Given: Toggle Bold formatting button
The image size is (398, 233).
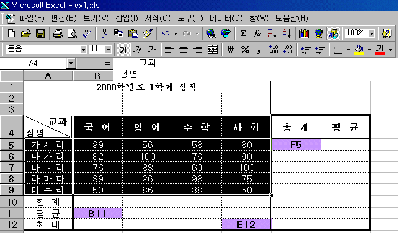Looking at the screenshot, I should click(123, 49).
